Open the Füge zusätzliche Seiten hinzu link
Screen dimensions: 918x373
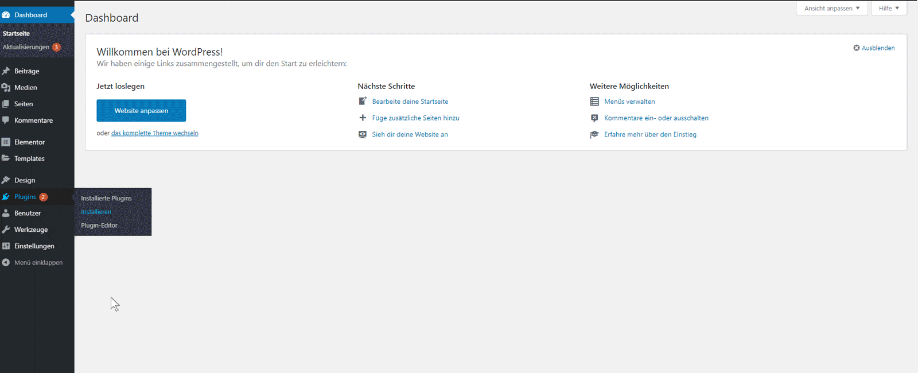click(x=416, y=118)
